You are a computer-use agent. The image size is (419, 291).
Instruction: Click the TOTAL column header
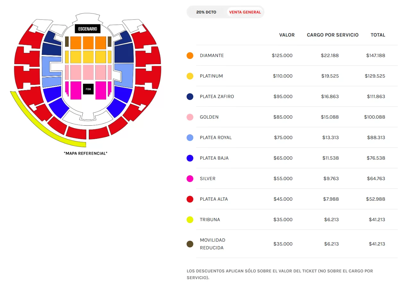point(378,35)
